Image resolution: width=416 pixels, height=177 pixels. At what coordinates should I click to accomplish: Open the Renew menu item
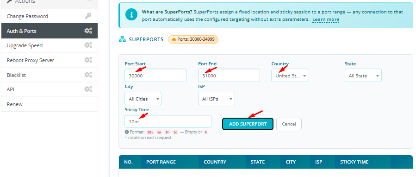click(x=50, y=104)
